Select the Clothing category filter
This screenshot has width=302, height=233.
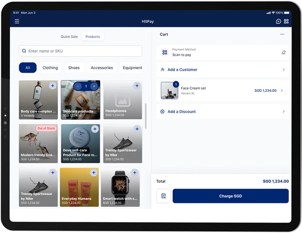click(x=50, y=68)
